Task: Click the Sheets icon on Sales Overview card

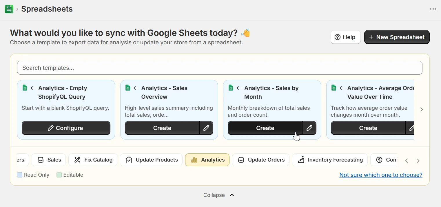Action: pos(128,88)
